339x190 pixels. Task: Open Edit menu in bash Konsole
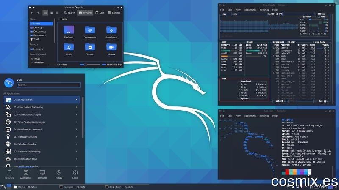coord(230,10)
